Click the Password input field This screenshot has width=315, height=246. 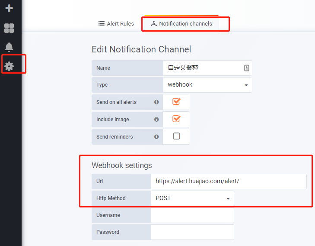pyautogui.click(x=192, y=232)
